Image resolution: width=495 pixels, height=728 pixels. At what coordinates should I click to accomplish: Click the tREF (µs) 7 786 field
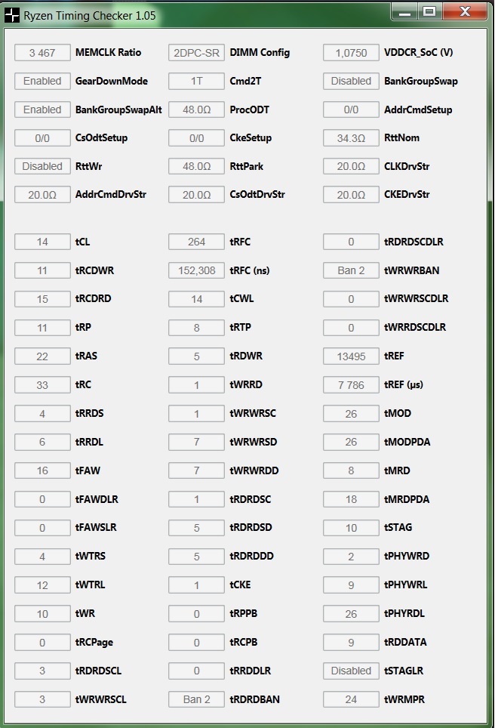point(351,385)
